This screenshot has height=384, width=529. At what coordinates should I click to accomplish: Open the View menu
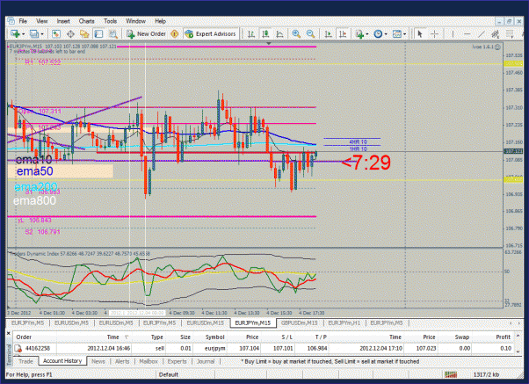[42, 21]
